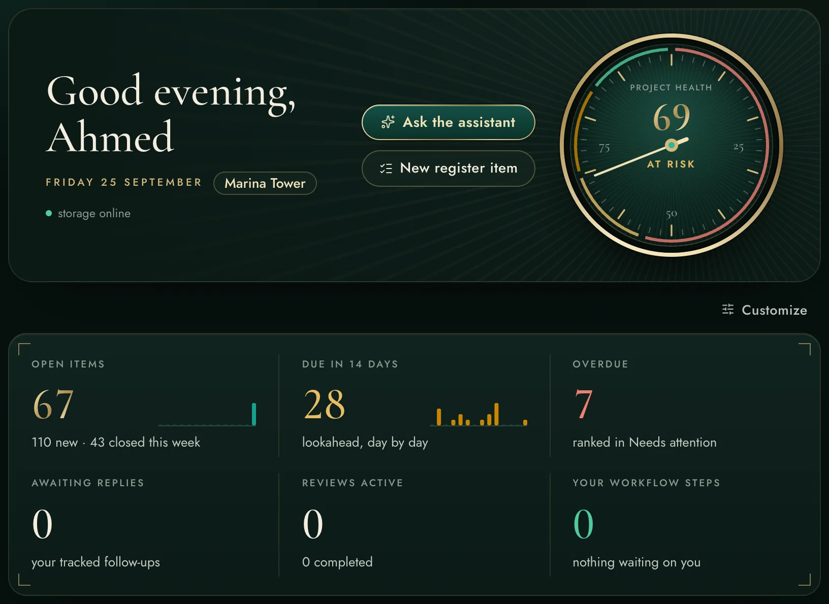
Task: Open the Reviews Active count
Action: coord(313,524)
